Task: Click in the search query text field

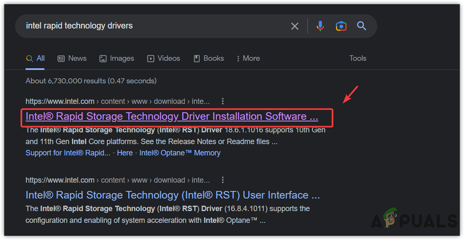Action: 151,26
